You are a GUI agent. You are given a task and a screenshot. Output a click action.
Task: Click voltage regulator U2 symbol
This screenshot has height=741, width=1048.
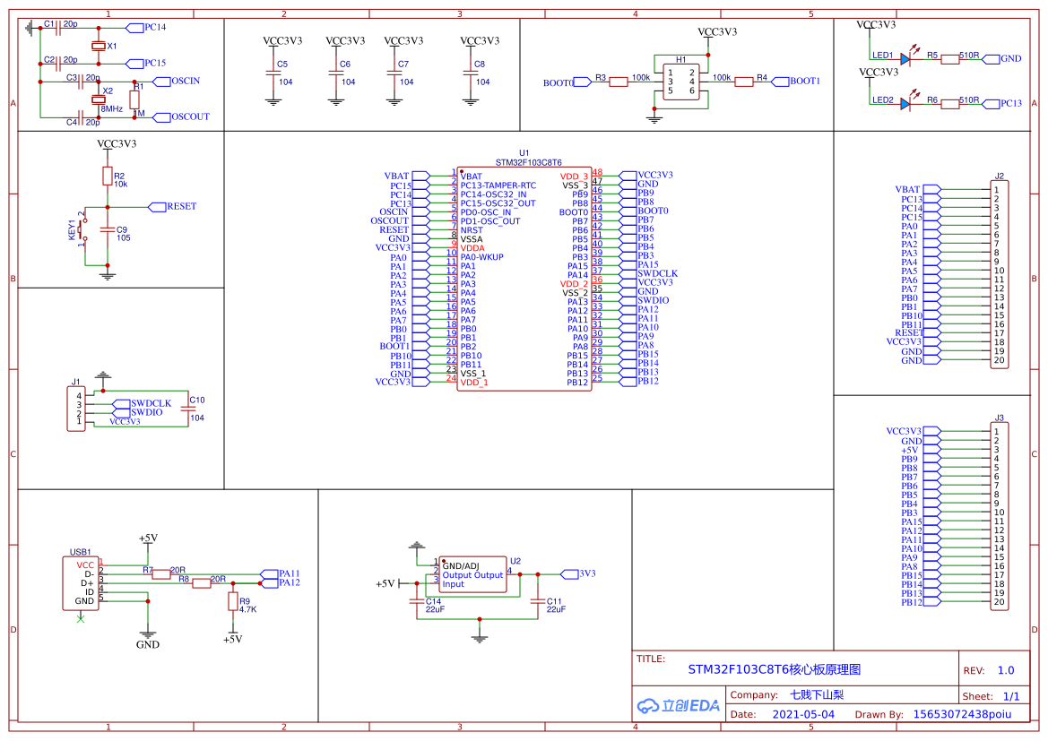point(471,573)
